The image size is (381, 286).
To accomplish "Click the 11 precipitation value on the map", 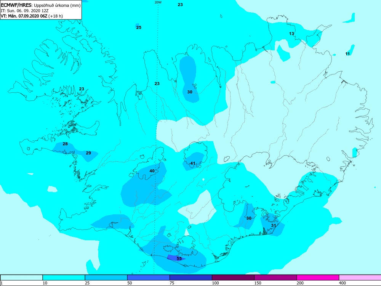I will point(347,54).
